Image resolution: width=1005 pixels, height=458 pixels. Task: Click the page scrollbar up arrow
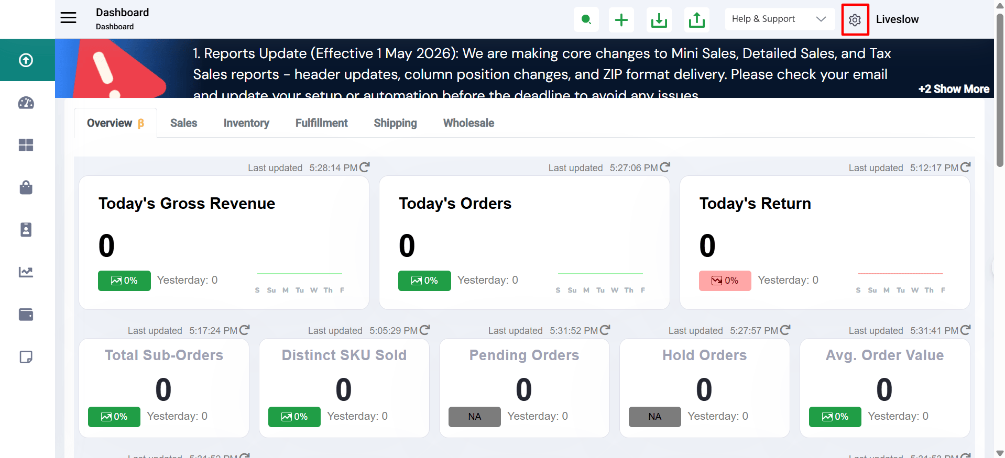(x=1000, y=5)
